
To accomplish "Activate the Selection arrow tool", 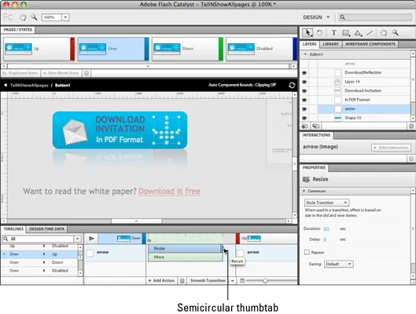I will click(x=307, y=33).
